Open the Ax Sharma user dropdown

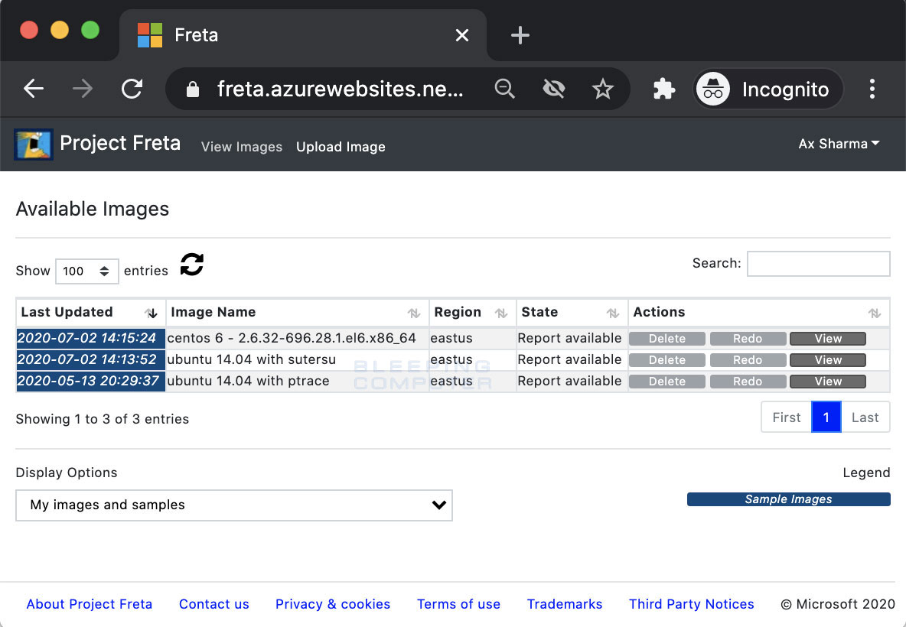(839, 144)
